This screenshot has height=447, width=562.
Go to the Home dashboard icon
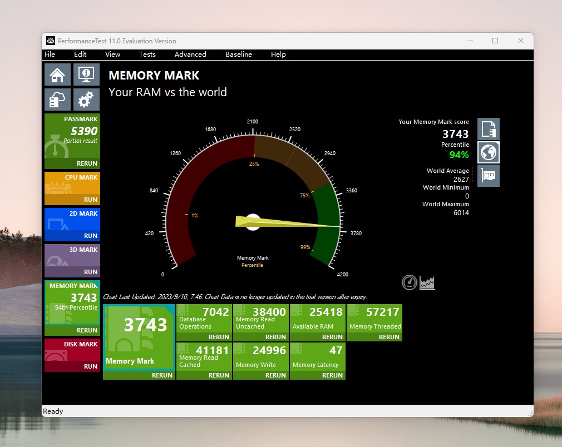click(x=57, y=74)
